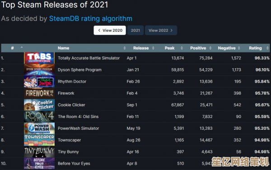271x170 pixels.
Task: Sort by Peak players column arrows
Action: pos(182,48)
